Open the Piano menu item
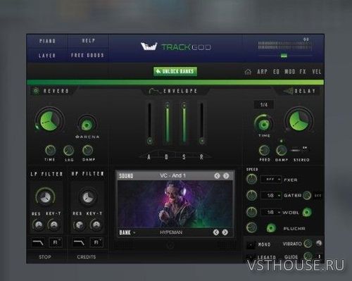The image size is (352, 281). [x=47, y=41]
